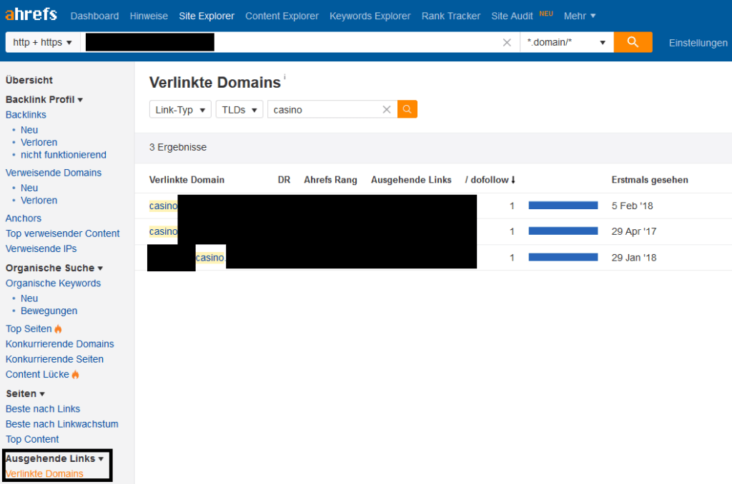Open the Anchors report
The image size is (732, 484).
(x=24, y=218)
